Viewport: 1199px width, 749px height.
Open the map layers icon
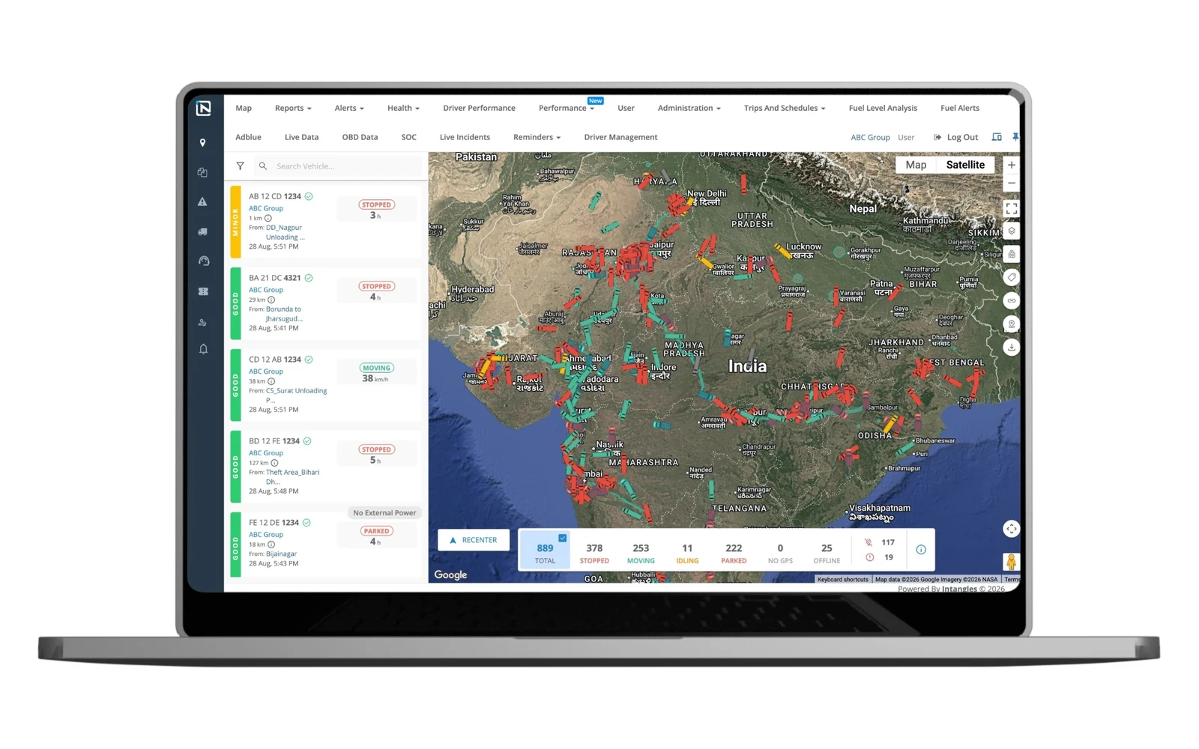1011,231
